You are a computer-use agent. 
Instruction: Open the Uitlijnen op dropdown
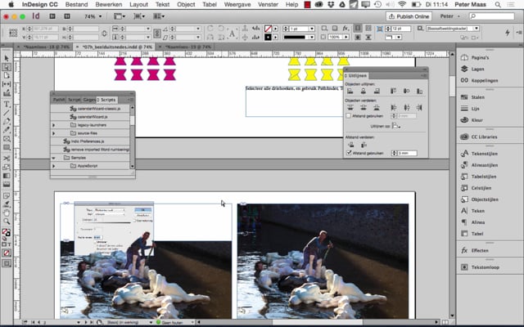tap(396, 126)
